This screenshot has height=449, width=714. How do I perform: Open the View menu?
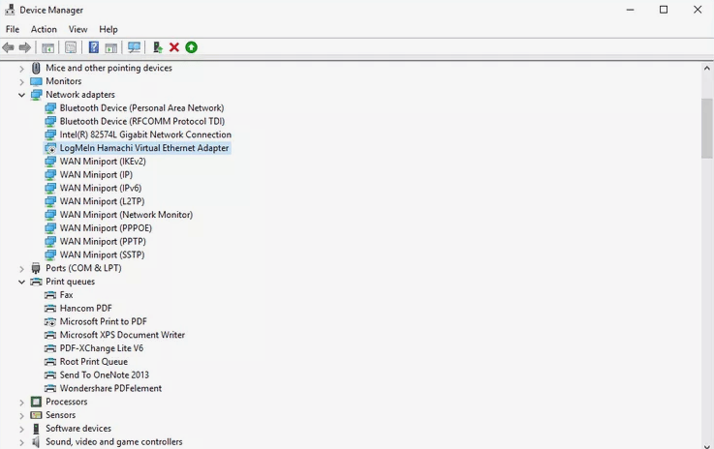pos(78,29)
